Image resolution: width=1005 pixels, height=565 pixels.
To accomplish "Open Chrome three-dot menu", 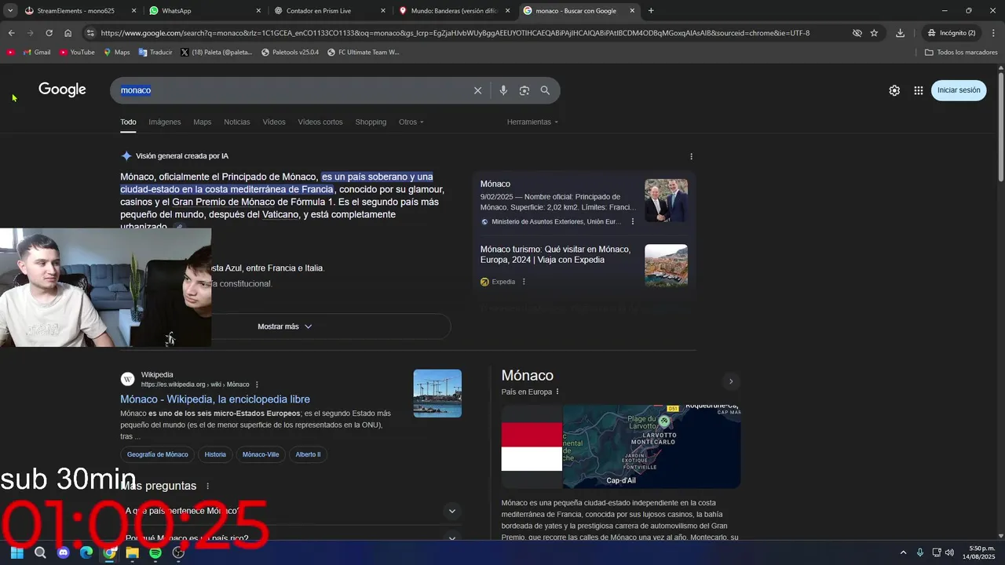I will click(993, 33).
